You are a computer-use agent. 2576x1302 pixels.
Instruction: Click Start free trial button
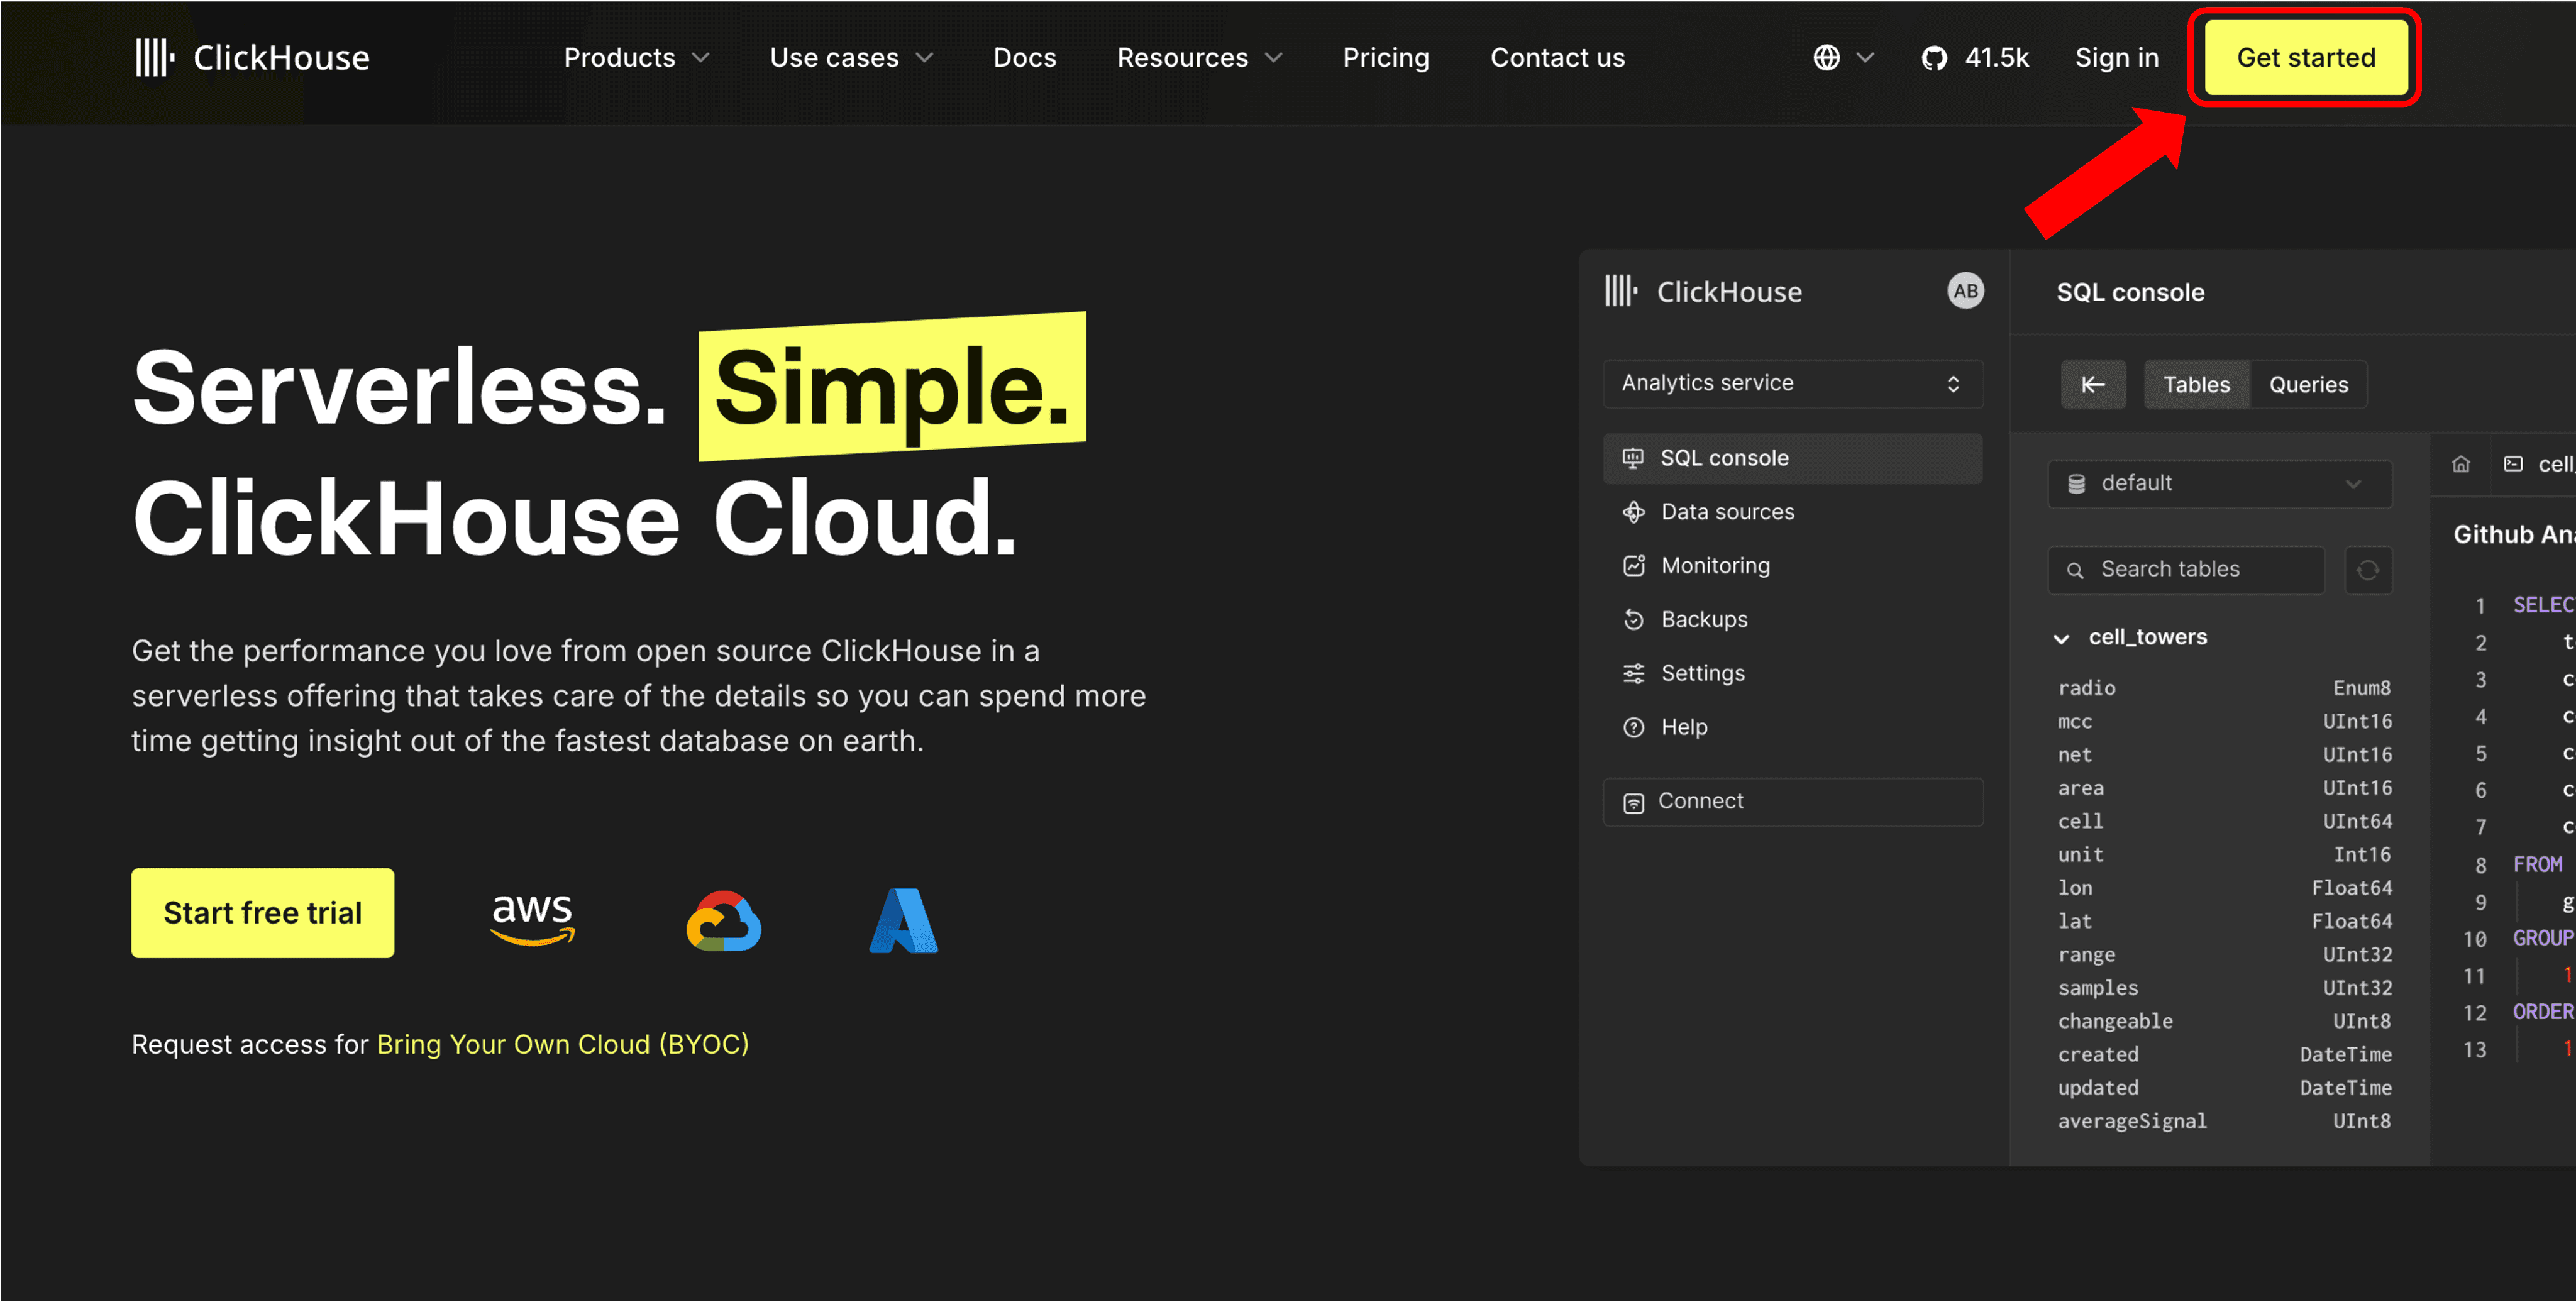point(263,913)
